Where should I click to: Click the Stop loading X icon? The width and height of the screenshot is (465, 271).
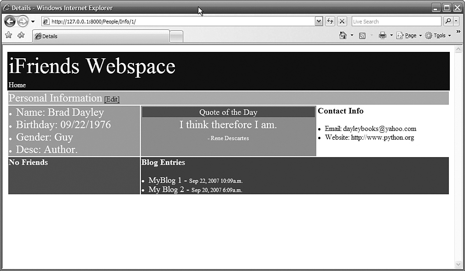tap(342, 21)
